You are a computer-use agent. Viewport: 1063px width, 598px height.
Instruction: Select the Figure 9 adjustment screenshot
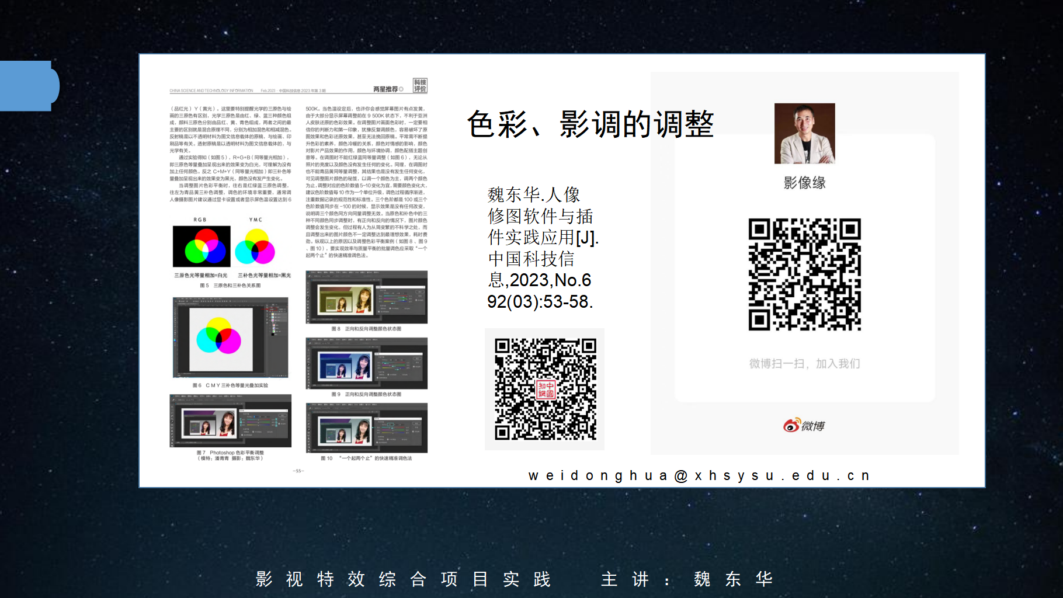(x=366, y=363)
